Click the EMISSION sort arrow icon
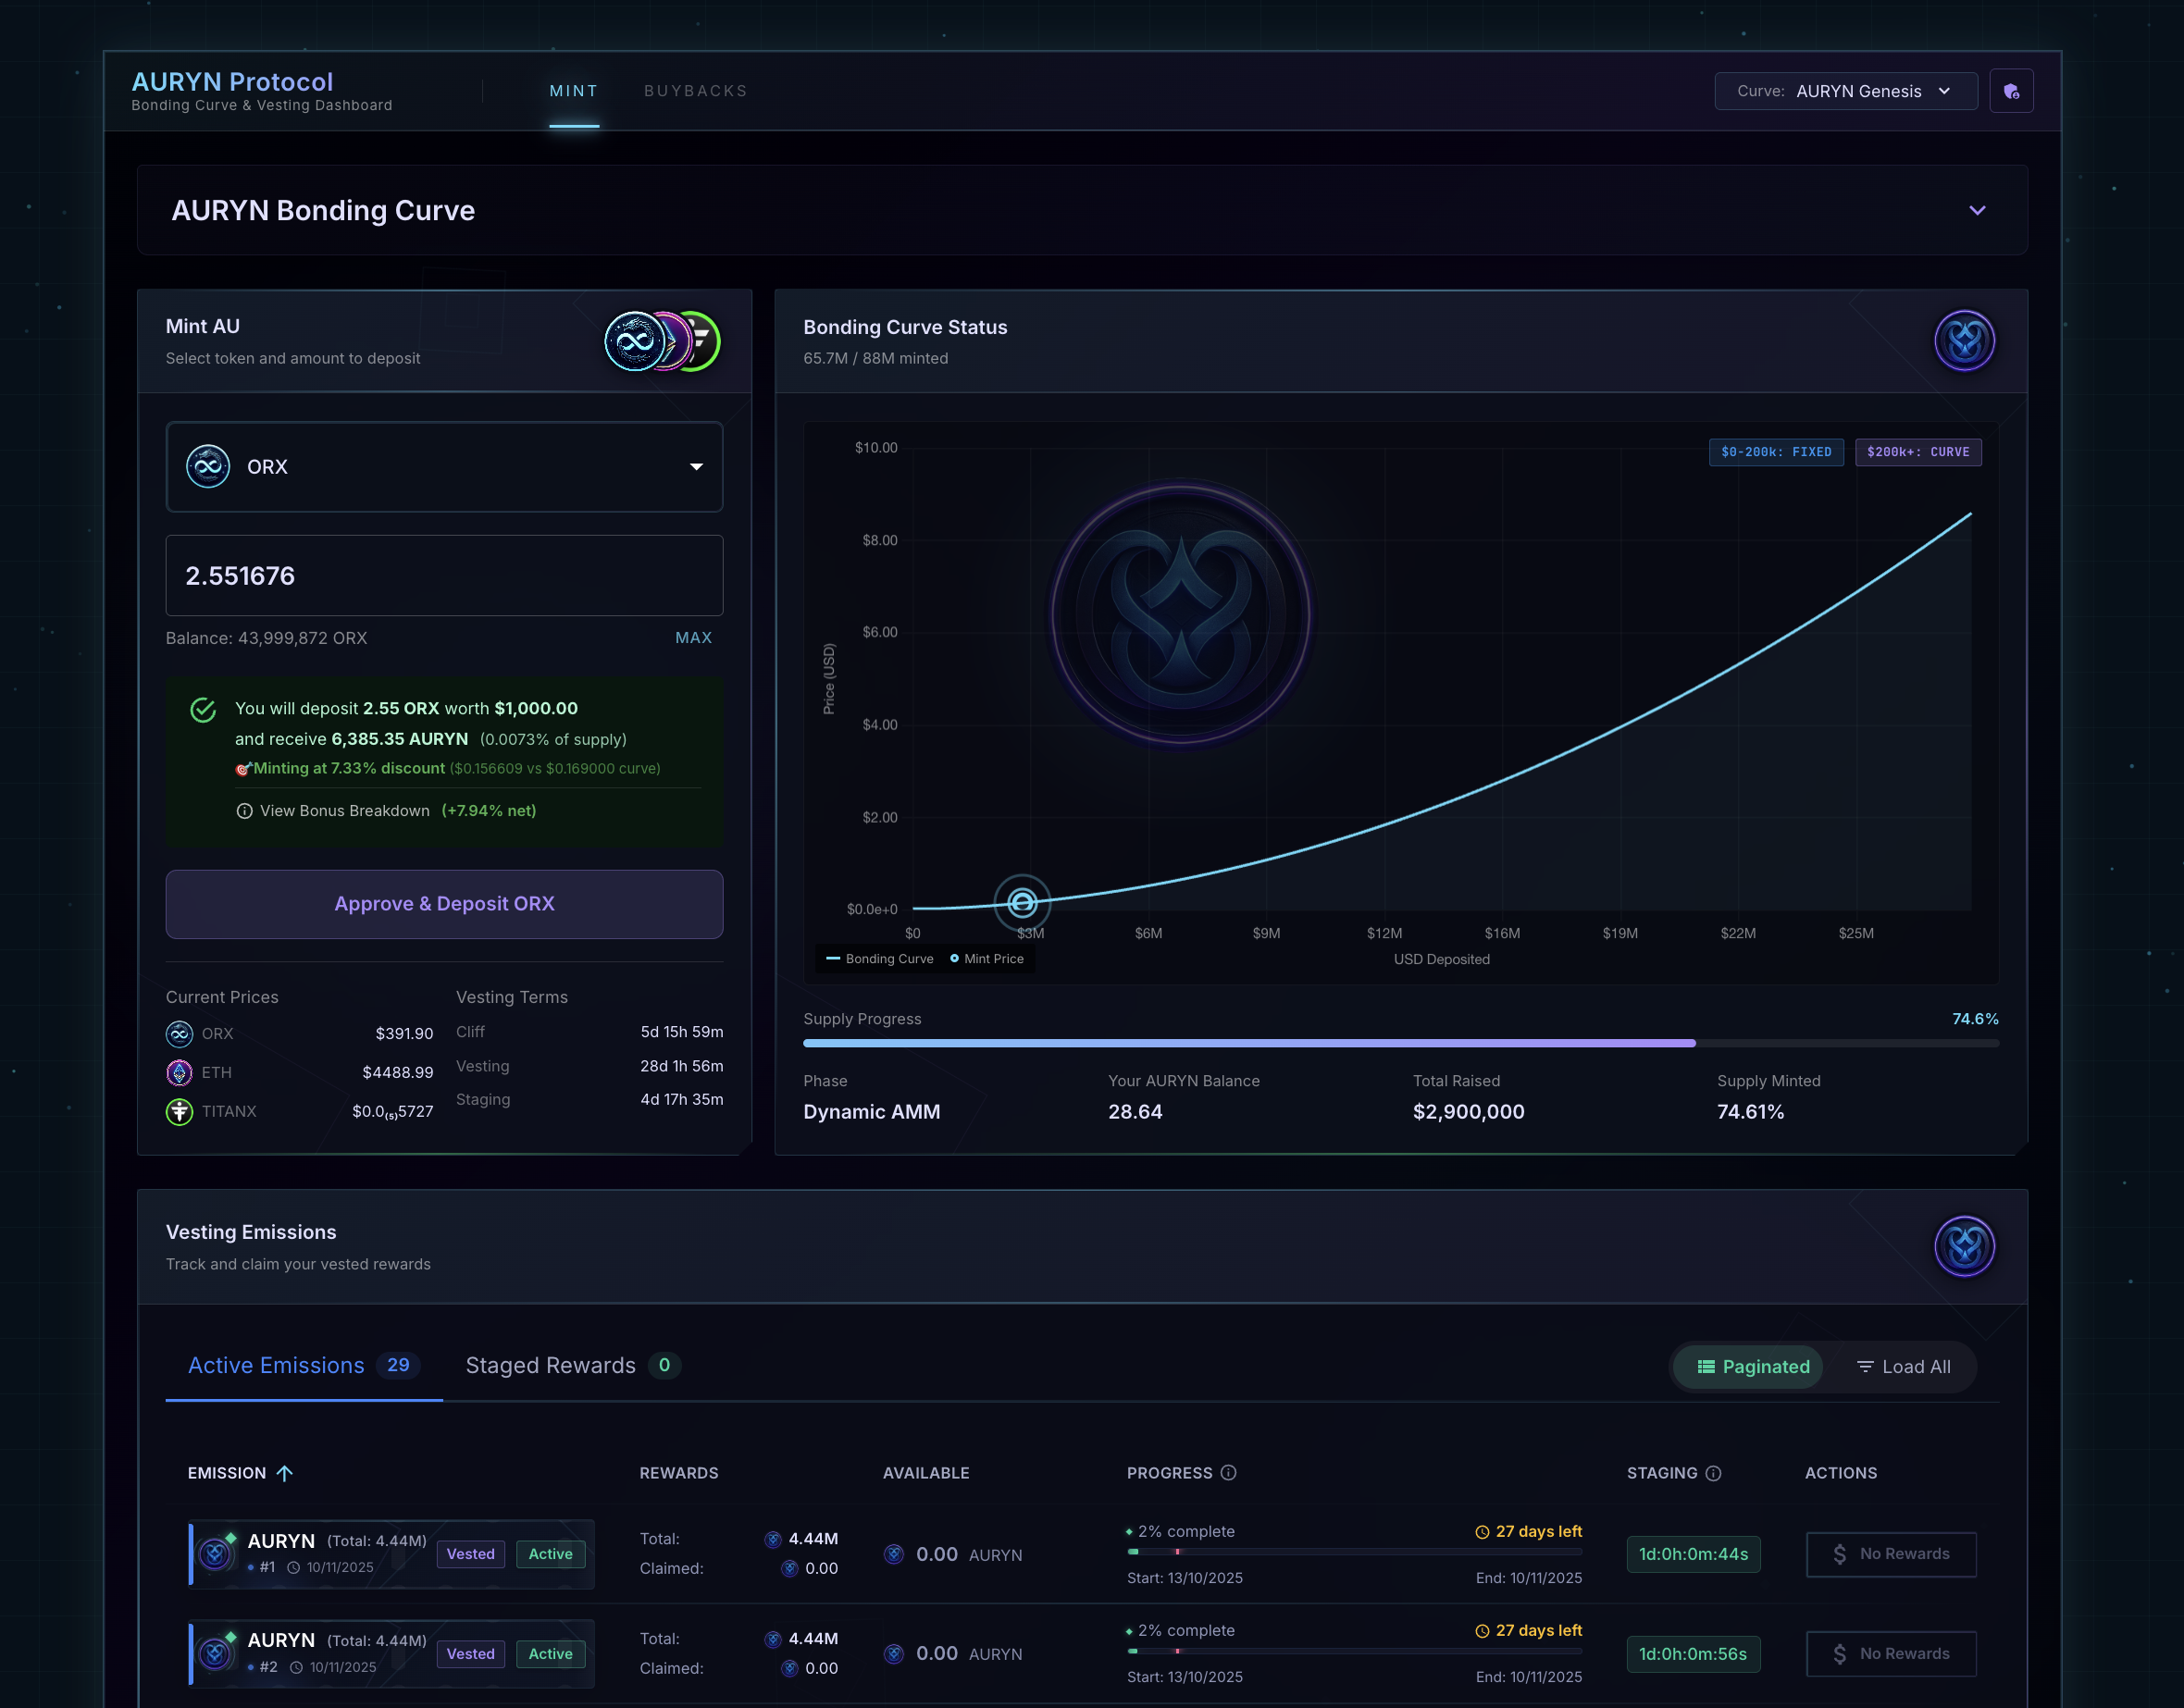2184x1708 pixels. tap(285, 1472)
